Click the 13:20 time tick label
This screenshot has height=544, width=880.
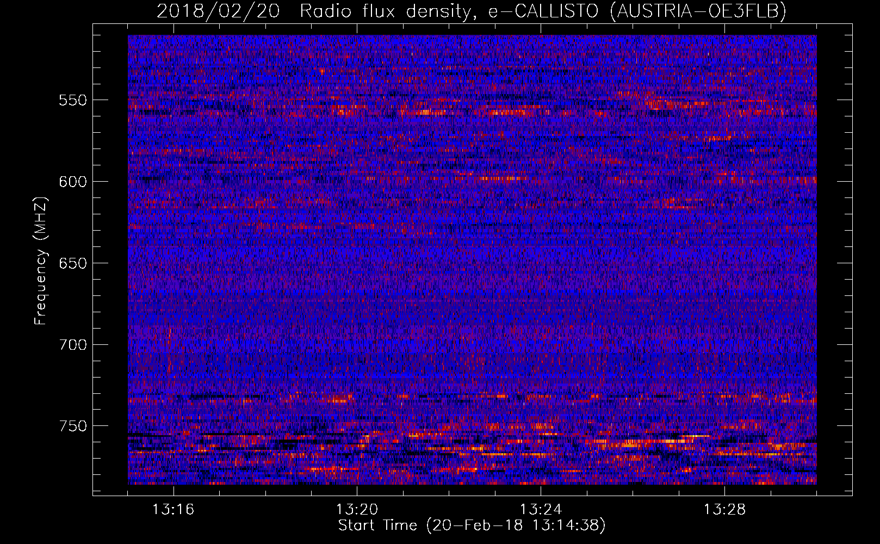[x=357, y=510]
